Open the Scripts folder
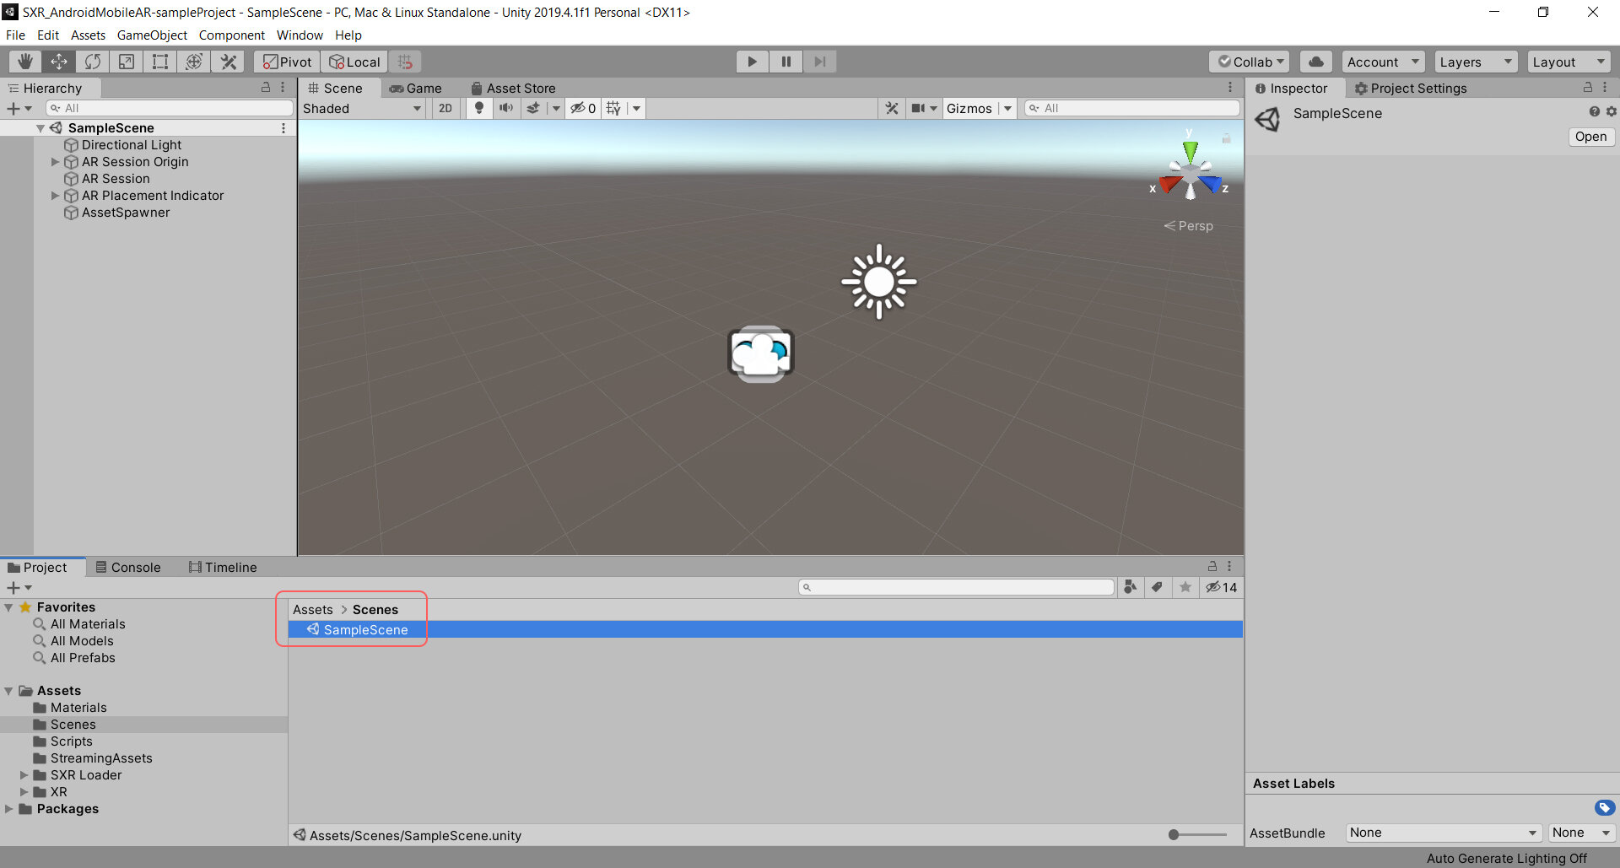The width and height of the screenshot is (1620, 868). click(x=71, y=741)
